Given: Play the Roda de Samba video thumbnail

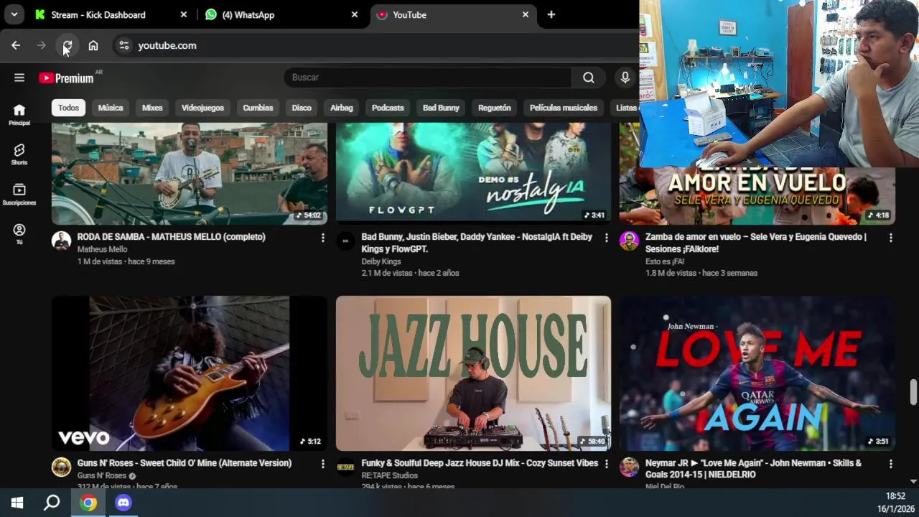Looking at the screenshot, I should click(x=190, y=173).
